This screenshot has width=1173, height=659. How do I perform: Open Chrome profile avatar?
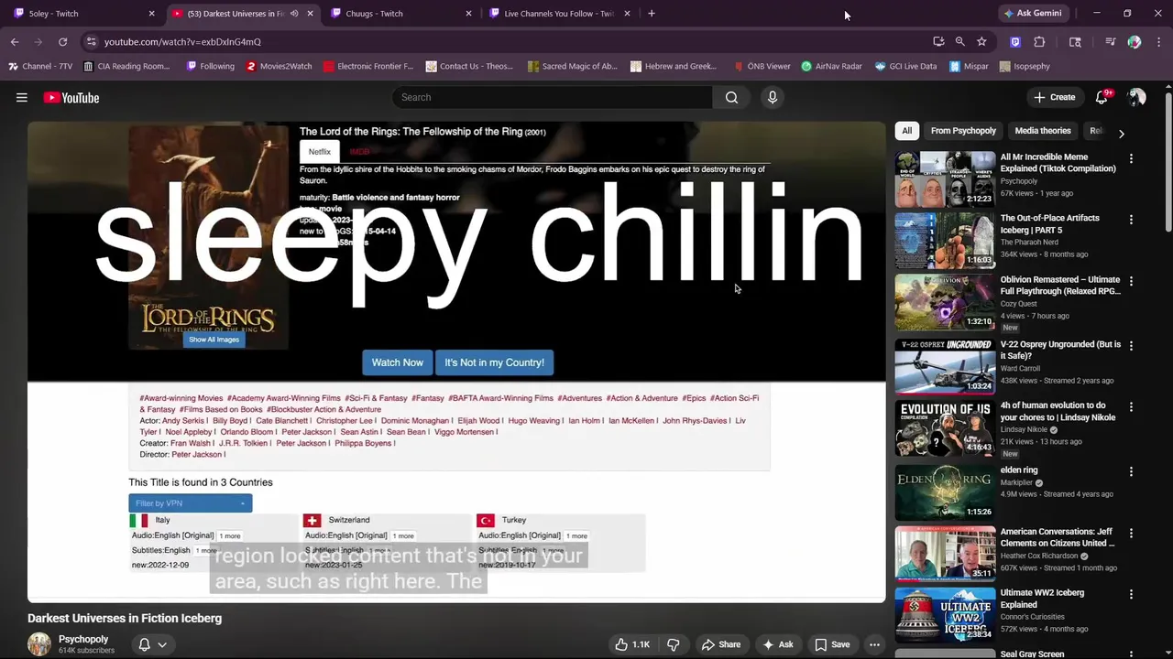pos(1135,41)
